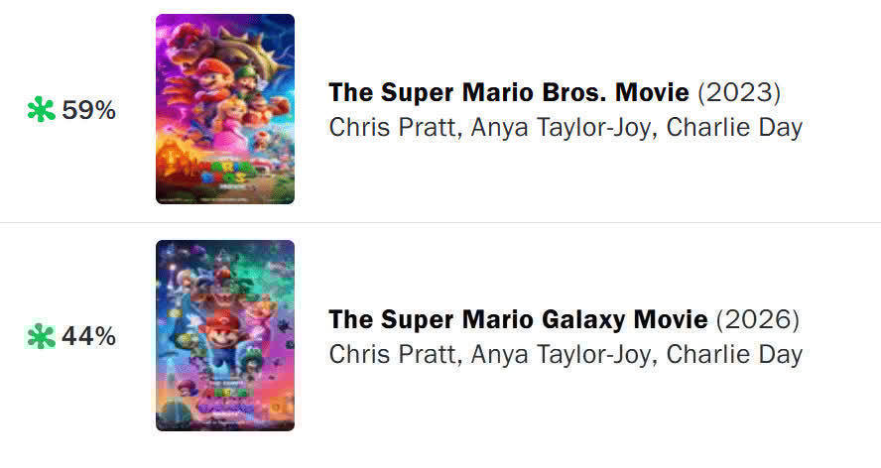881x468 pixels.
Task: Select Anya Taylor-Joy under the 2023 movie
Action: [x=556, y=128]
